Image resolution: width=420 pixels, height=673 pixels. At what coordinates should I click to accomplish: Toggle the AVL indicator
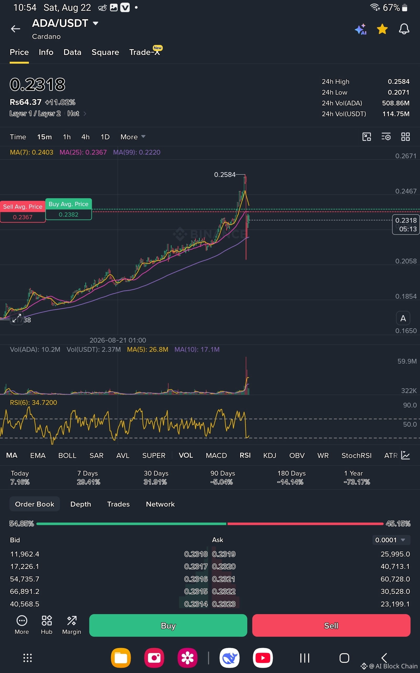(x=123, y=455)
